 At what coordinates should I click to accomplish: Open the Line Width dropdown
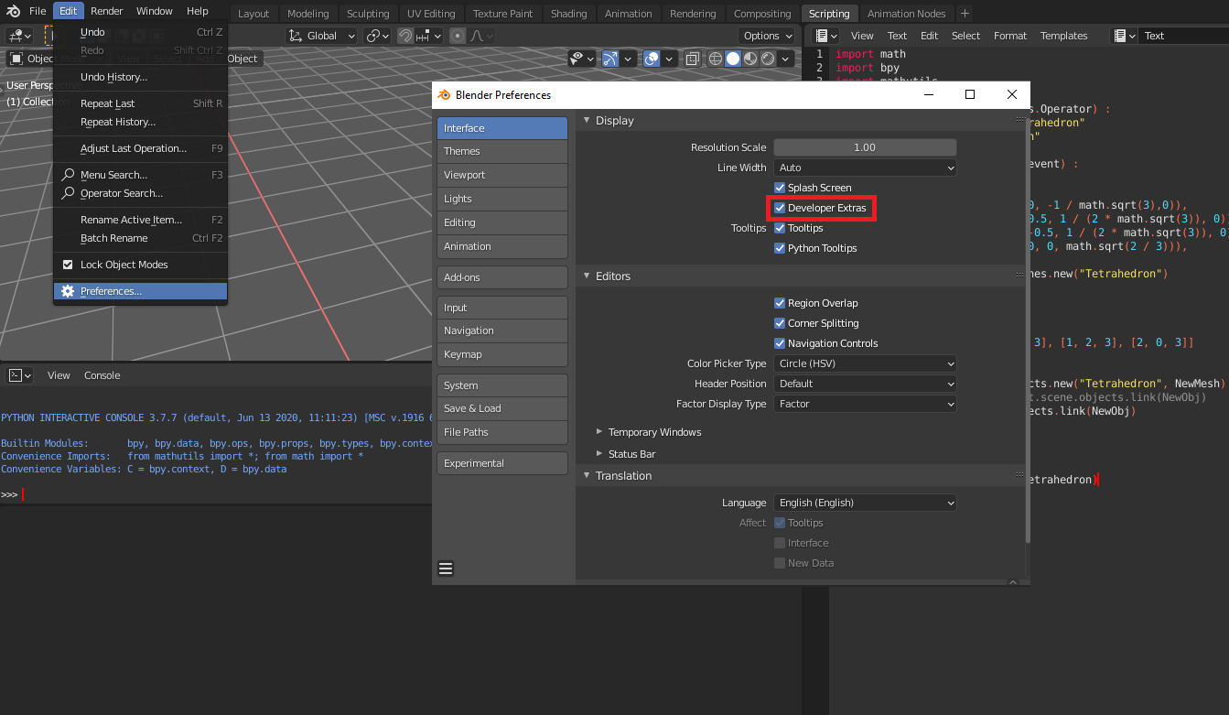pyautogui.click(x=865, y=168)
